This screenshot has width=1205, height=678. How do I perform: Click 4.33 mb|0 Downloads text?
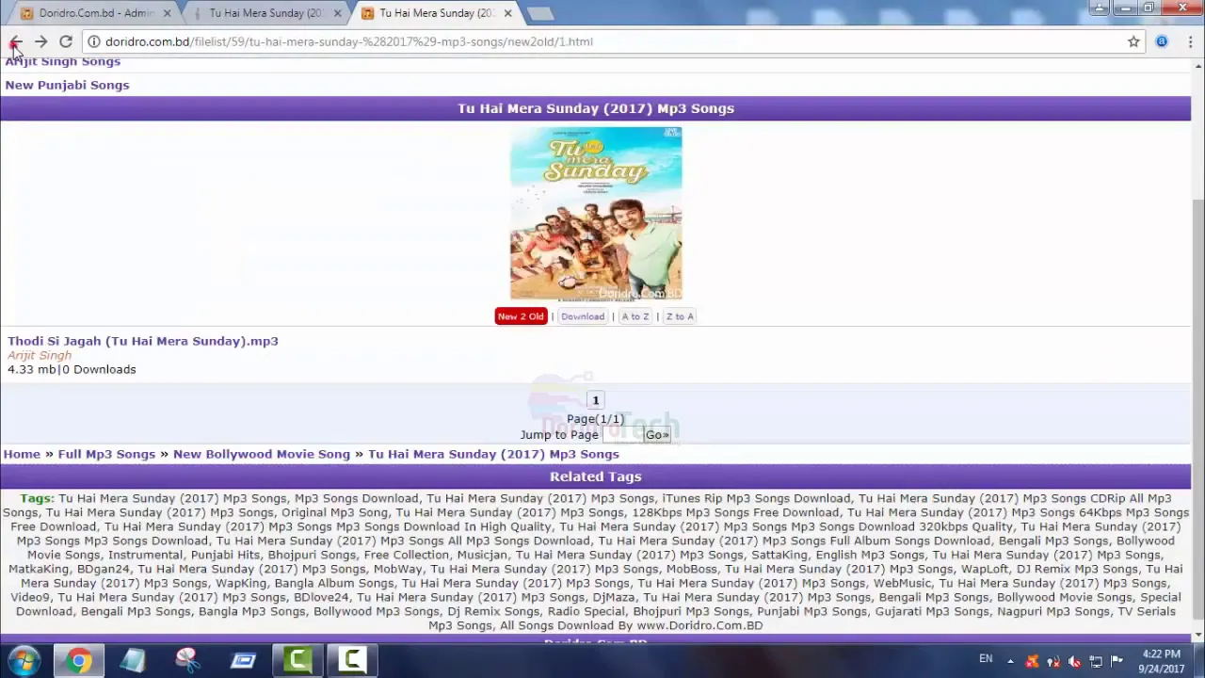72,369
